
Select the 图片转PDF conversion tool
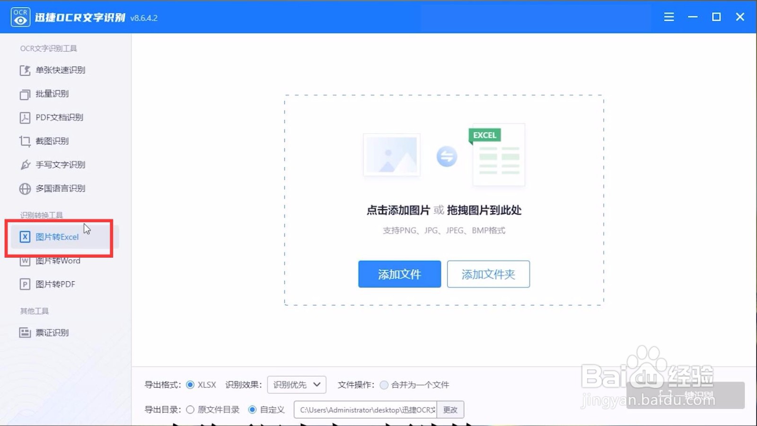coord(54,284)
